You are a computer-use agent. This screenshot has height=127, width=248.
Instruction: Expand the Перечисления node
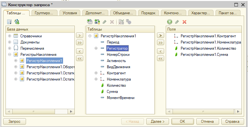pos(10,48)
